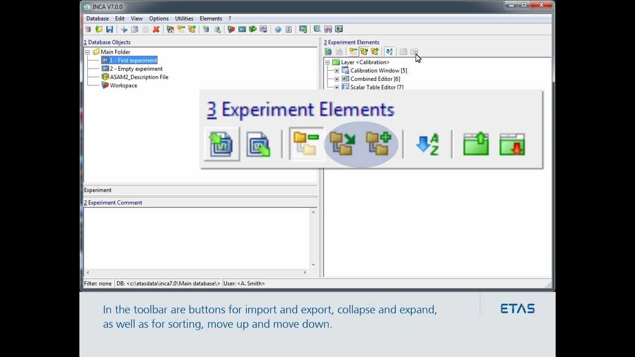The height and width of the screenshot is (357, 635).
Task: Click the last picture icon in main toolbar
Action: (339, 29)
